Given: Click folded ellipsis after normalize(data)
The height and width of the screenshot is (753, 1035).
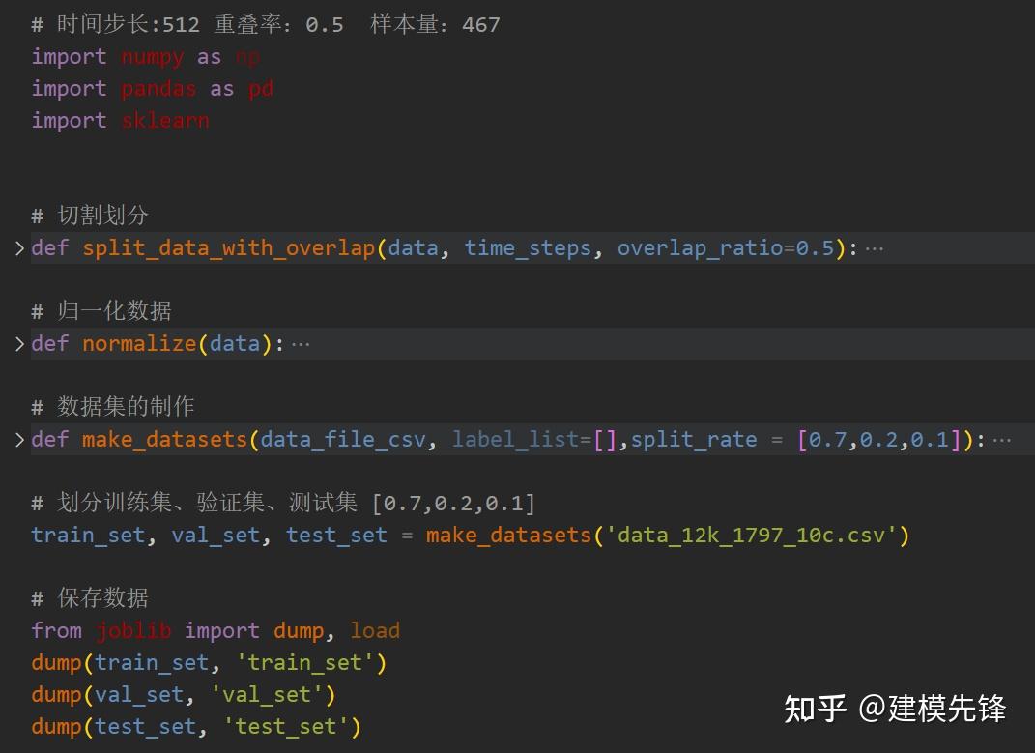Looking at the screenshot, I should pos(301,345).
